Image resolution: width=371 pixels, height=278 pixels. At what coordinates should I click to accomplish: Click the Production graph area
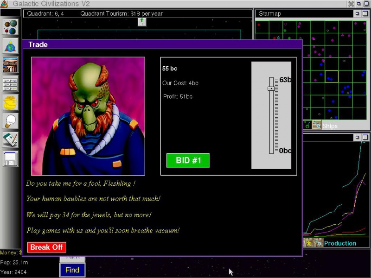coord(336,189)
